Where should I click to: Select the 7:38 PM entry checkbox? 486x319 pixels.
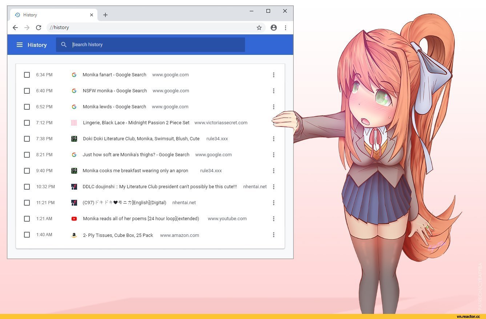[27, 139]
